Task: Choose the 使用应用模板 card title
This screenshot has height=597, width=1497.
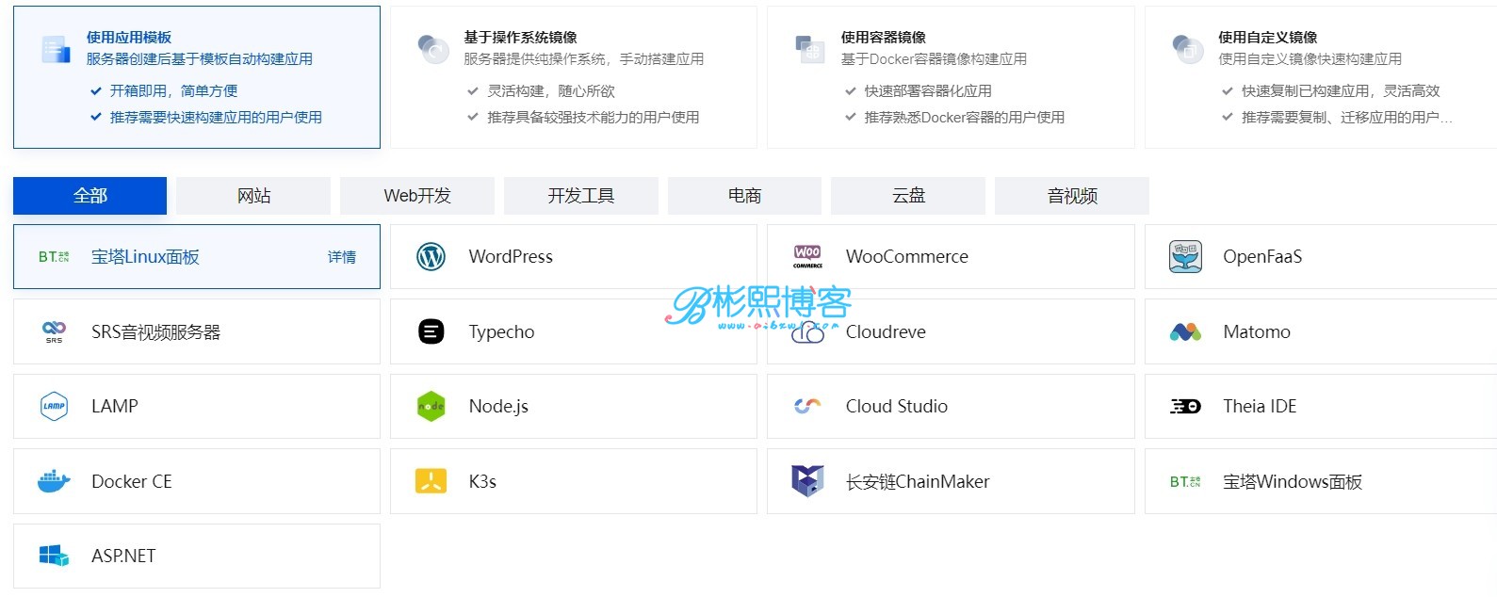Action: 129,38
